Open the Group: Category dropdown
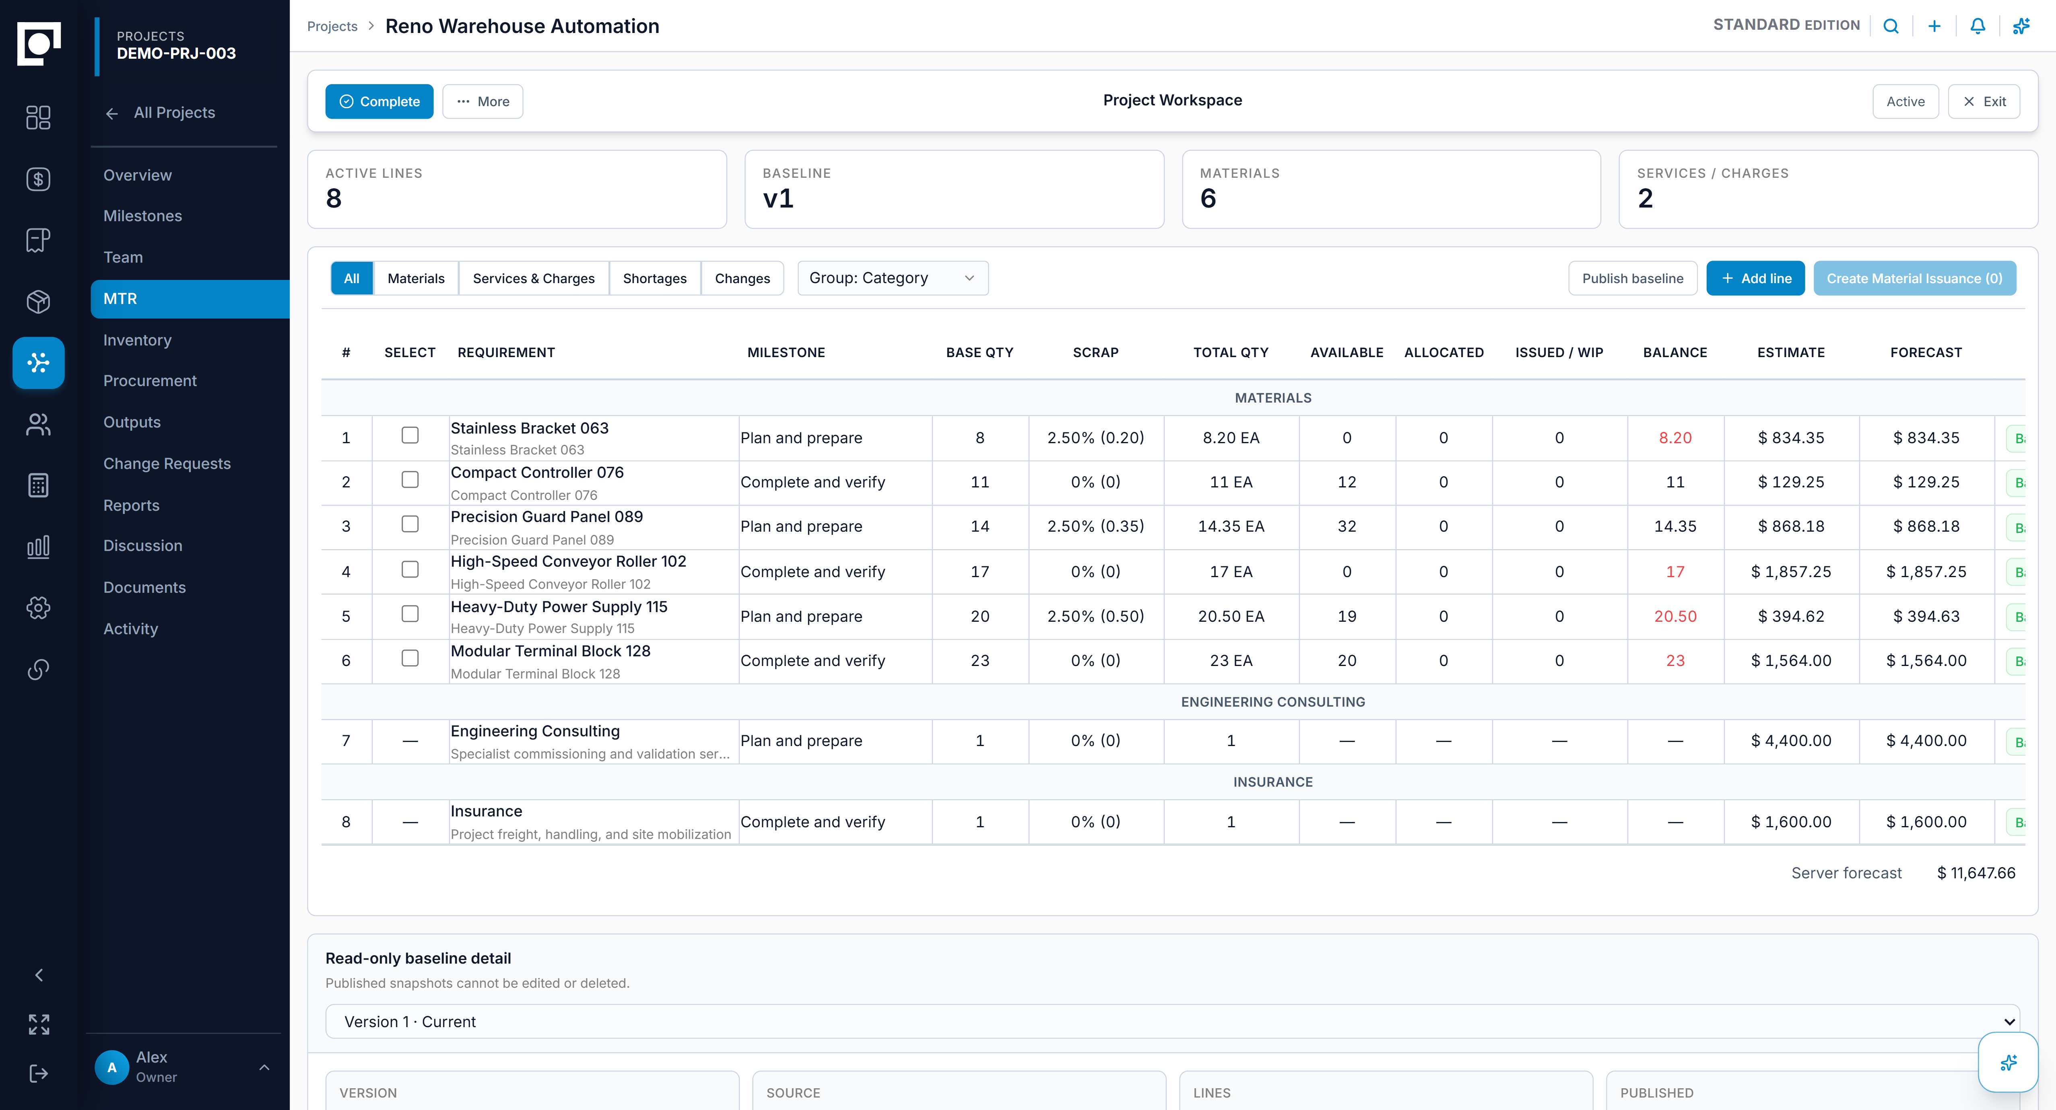 point(892,278)
